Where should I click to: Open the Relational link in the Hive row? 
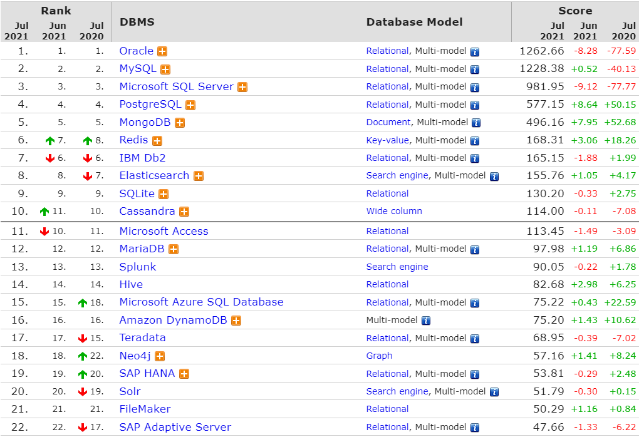388,284
